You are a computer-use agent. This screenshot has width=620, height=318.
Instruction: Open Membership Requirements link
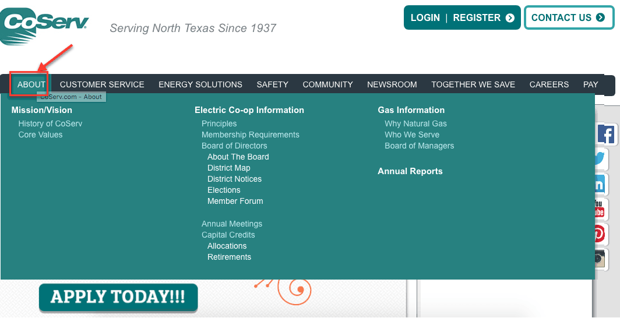click(x=251, y=135)
